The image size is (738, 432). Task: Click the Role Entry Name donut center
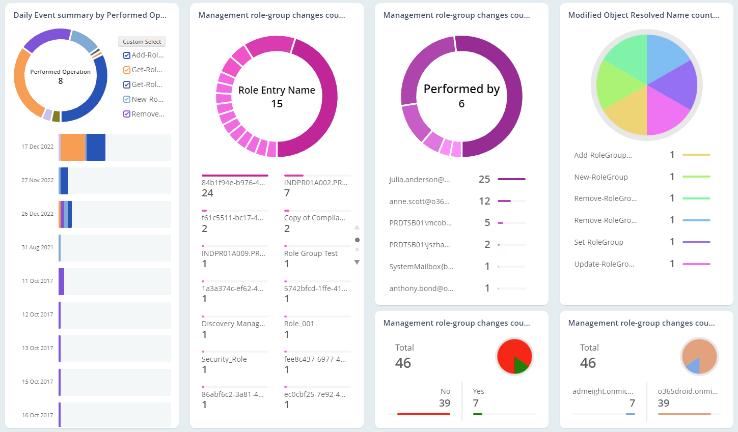click(x=277, y=97)
